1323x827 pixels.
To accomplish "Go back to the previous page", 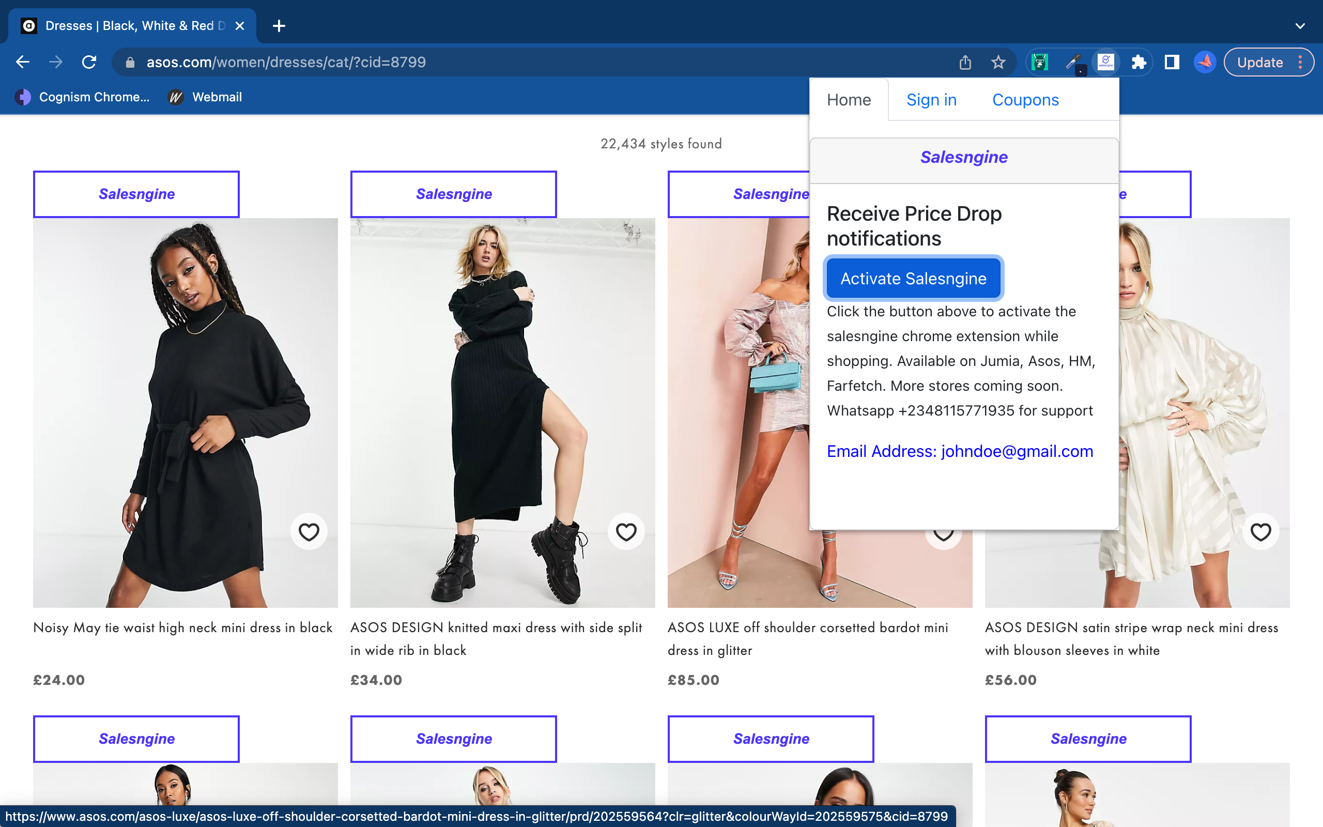I will click(x=22, y=62).
